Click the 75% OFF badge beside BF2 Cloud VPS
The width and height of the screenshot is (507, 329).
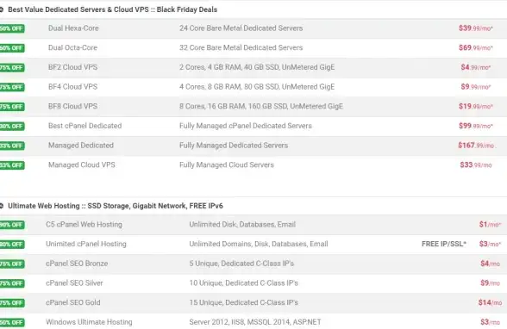pyautogui.click(x=12, y=68)
